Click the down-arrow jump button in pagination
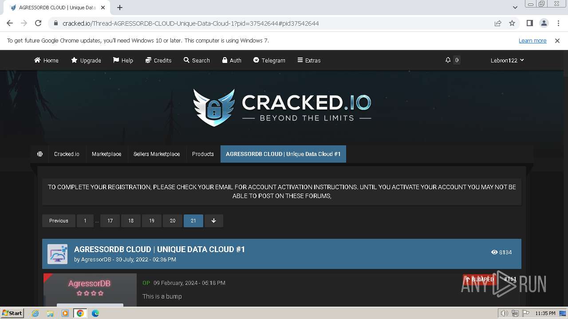Viewport: 568px width, 319px height. (x=213, y=221)
